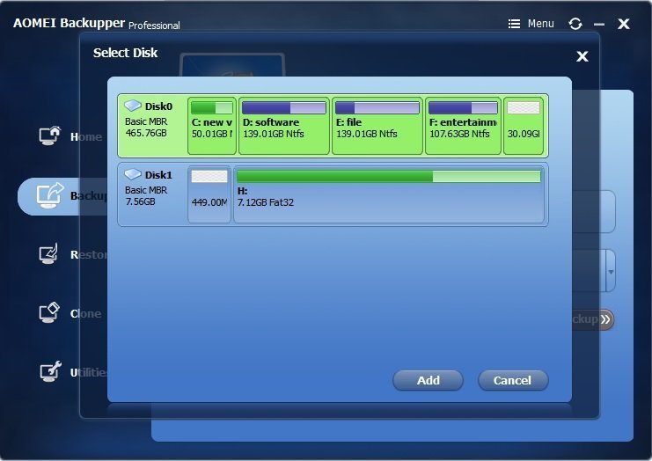Click the Start Backup arrow button behind dialog
Viewport: 652px width, 461px height.
pyautogui.click(x=594, y=319)
